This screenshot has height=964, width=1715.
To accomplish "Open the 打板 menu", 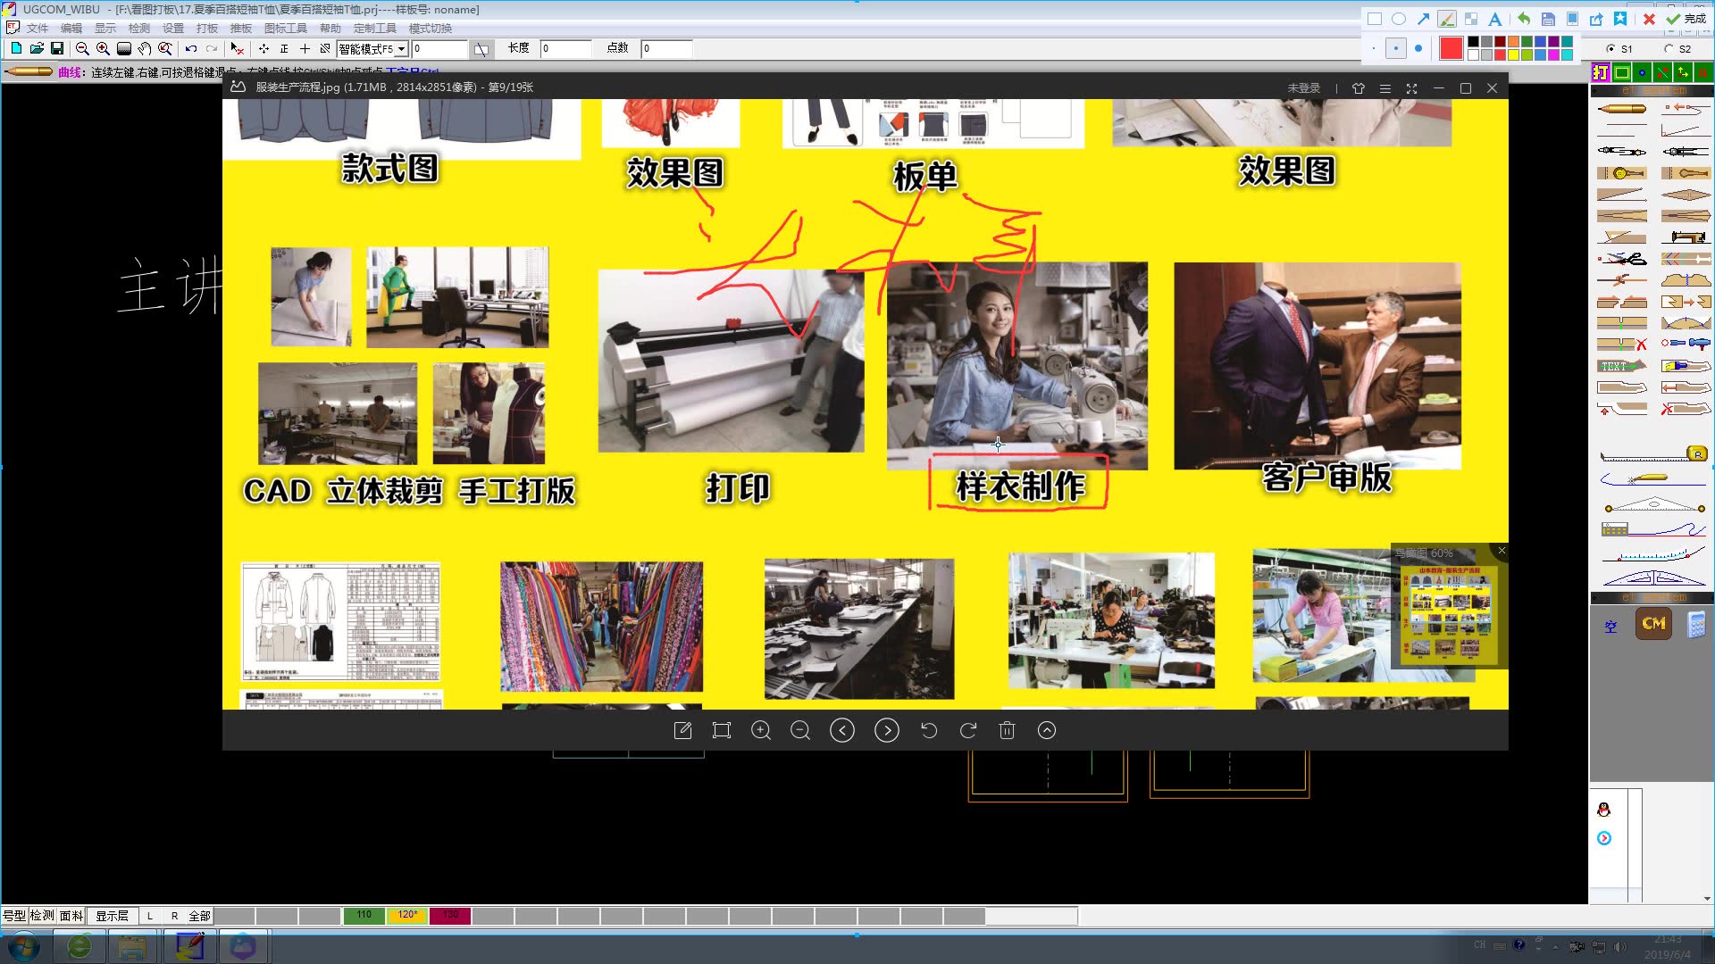I will pyautogui.click(x=207, y=29).
